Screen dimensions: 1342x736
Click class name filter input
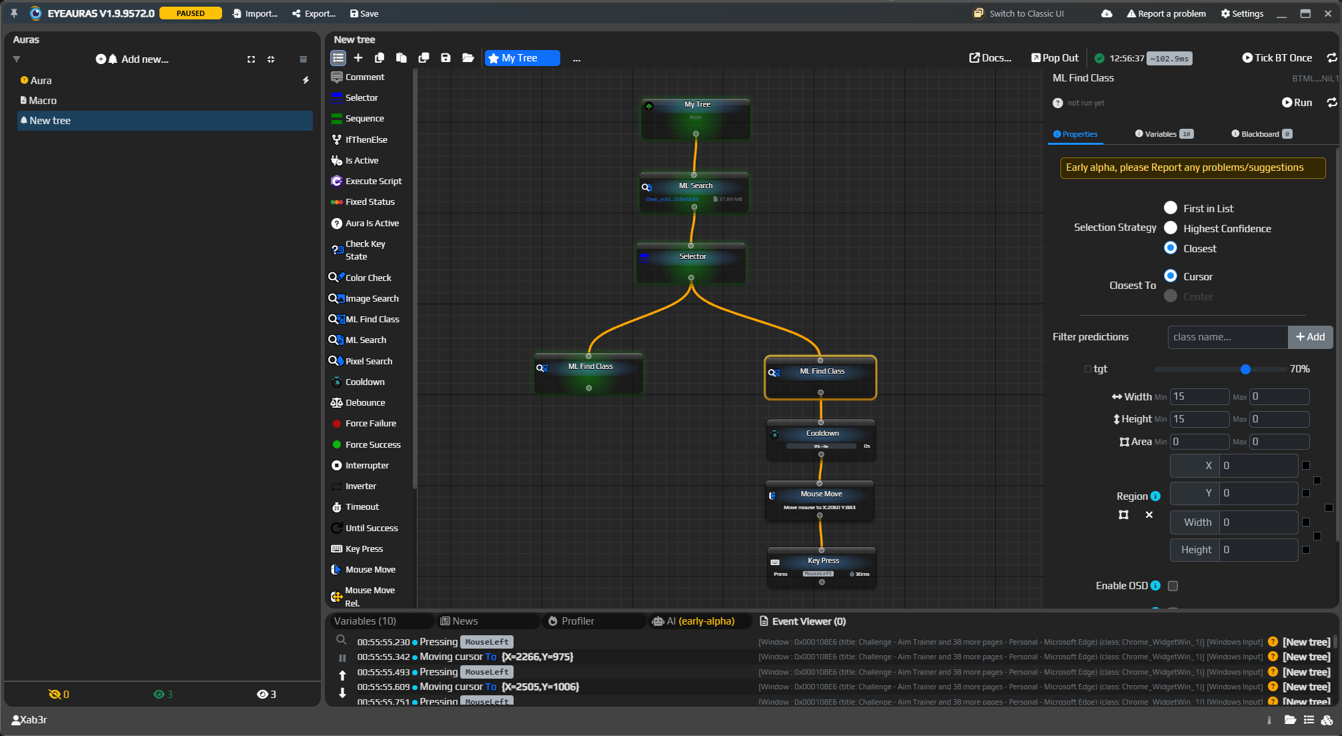pos(1227,337)
